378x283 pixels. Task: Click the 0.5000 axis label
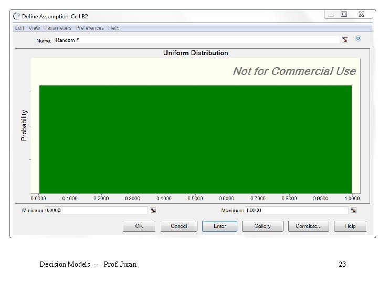click(x=195, y=199)
